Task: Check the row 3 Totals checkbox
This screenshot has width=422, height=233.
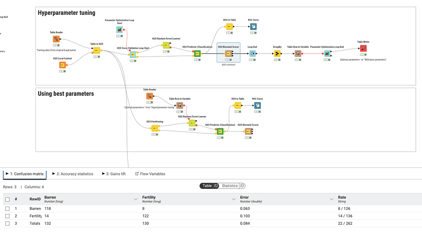Action: point(7,223)
